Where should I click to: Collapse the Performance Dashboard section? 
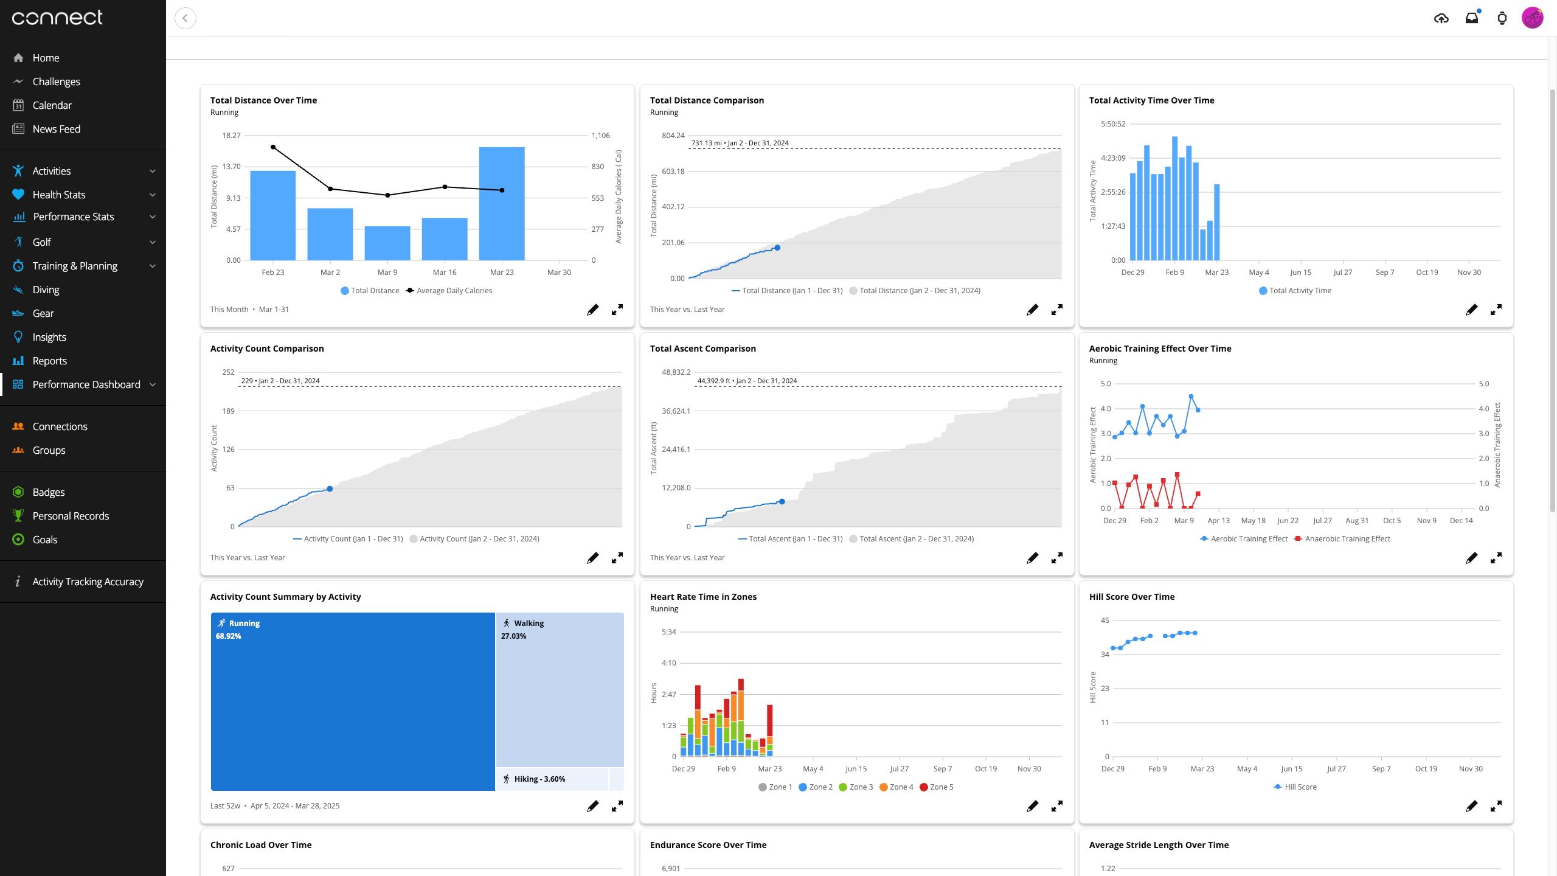coord(152,384)
